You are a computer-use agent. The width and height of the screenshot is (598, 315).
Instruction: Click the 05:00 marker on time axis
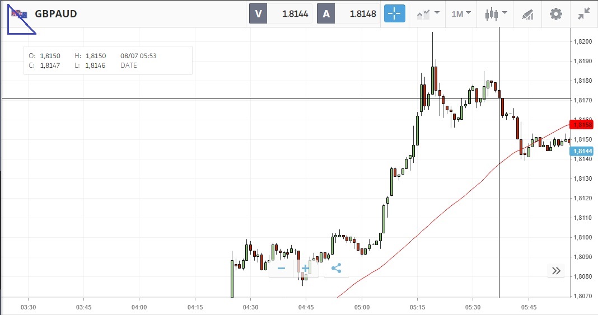tap(362, 307)
